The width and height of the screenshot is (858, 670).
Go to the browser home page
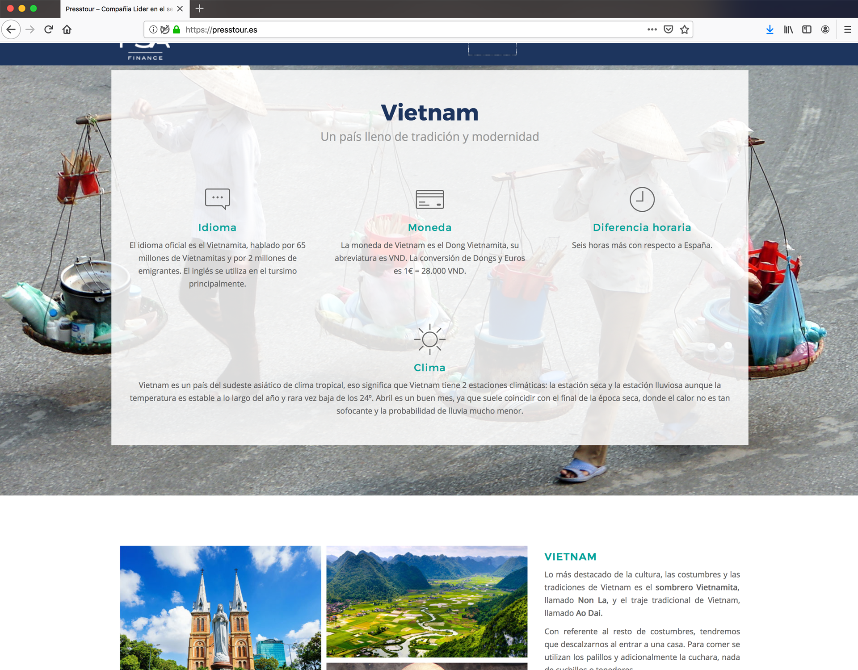67,29
